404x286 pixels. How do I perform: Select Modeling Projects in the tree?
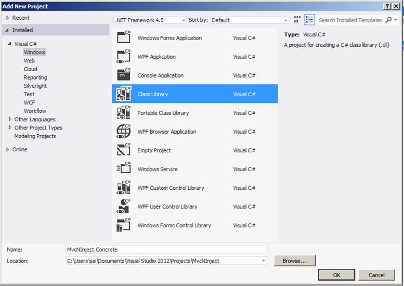click(35, 136)
